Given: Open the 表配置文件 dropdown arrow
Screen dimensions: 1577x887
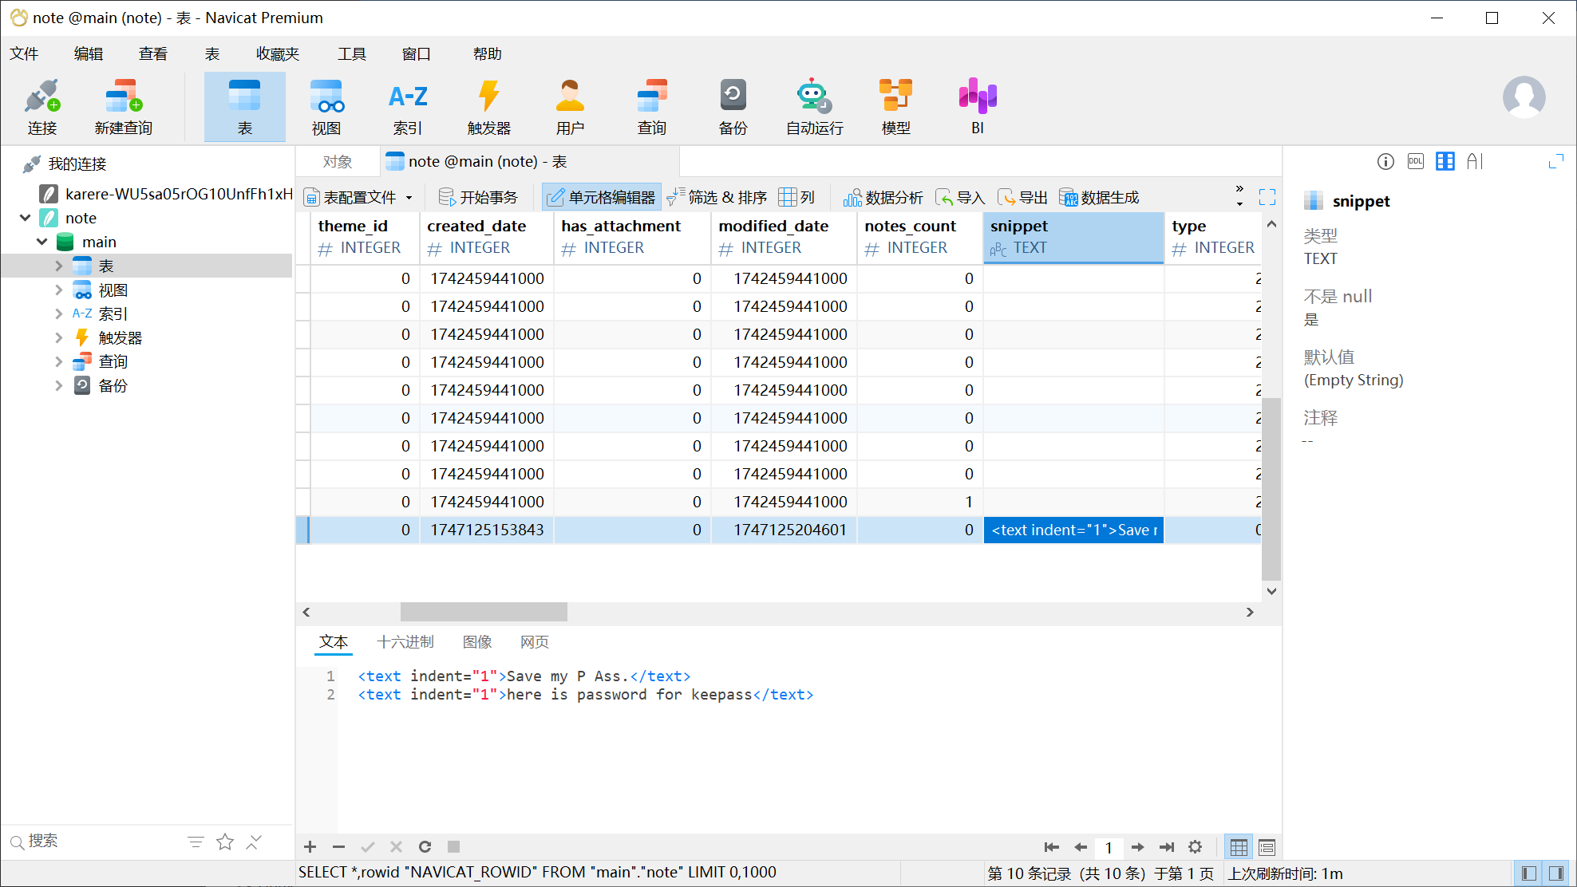Looking at the screenshot, I should tap(409, 198).
